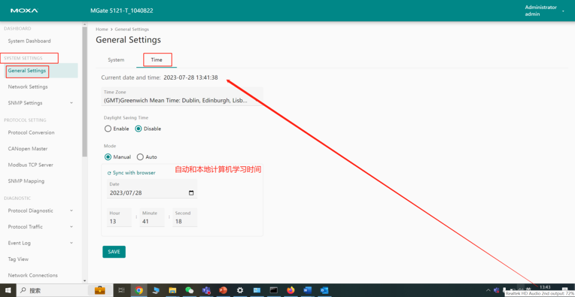Click the MGate 5121-T_1040822 device name
The width and height of the screenshot is (575, 297).
pyautogui.click(x=122, y=11)
